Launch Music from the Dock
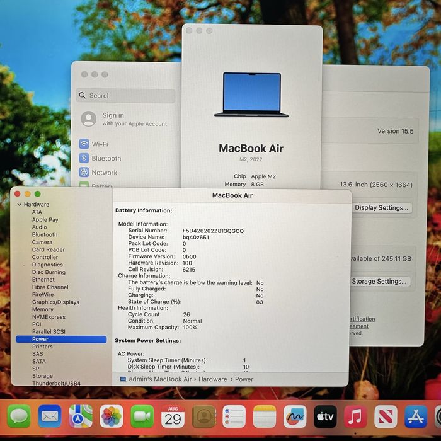This screenshot has height=441, width=441. [355, 416]
